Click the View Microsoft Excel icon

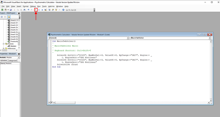(x=2, y=10)
